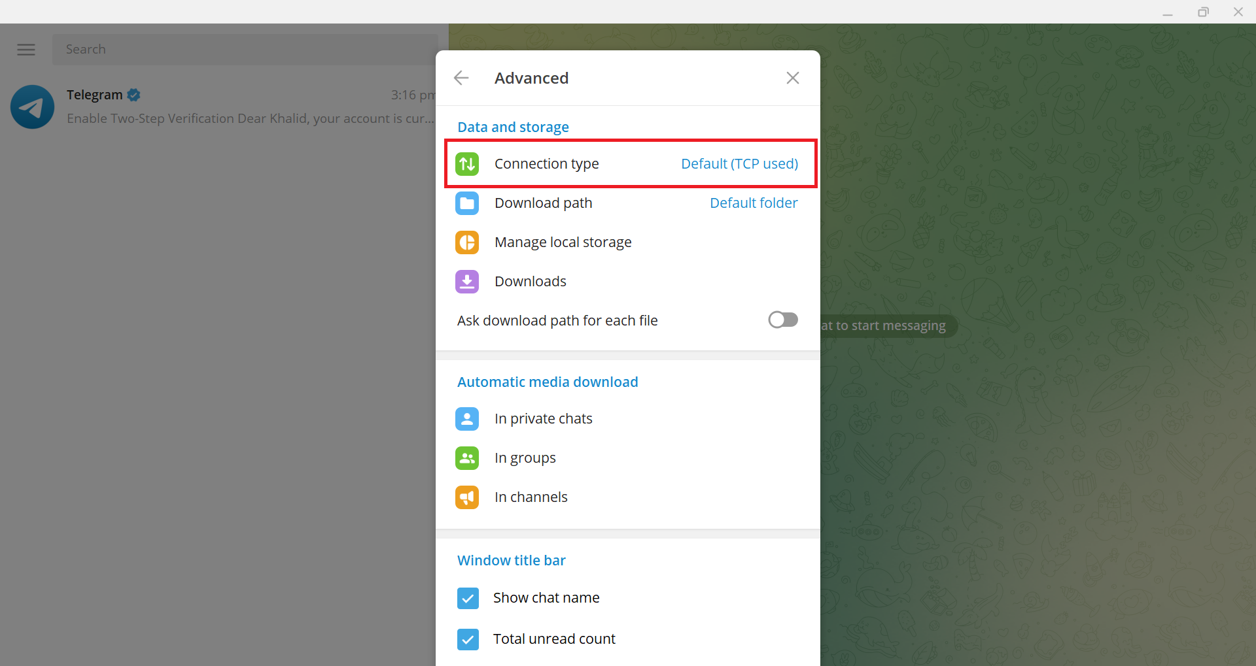Uncheck Total unread count
The width and height of the screenshot is (1256, 666).
[x=468, y=639]
